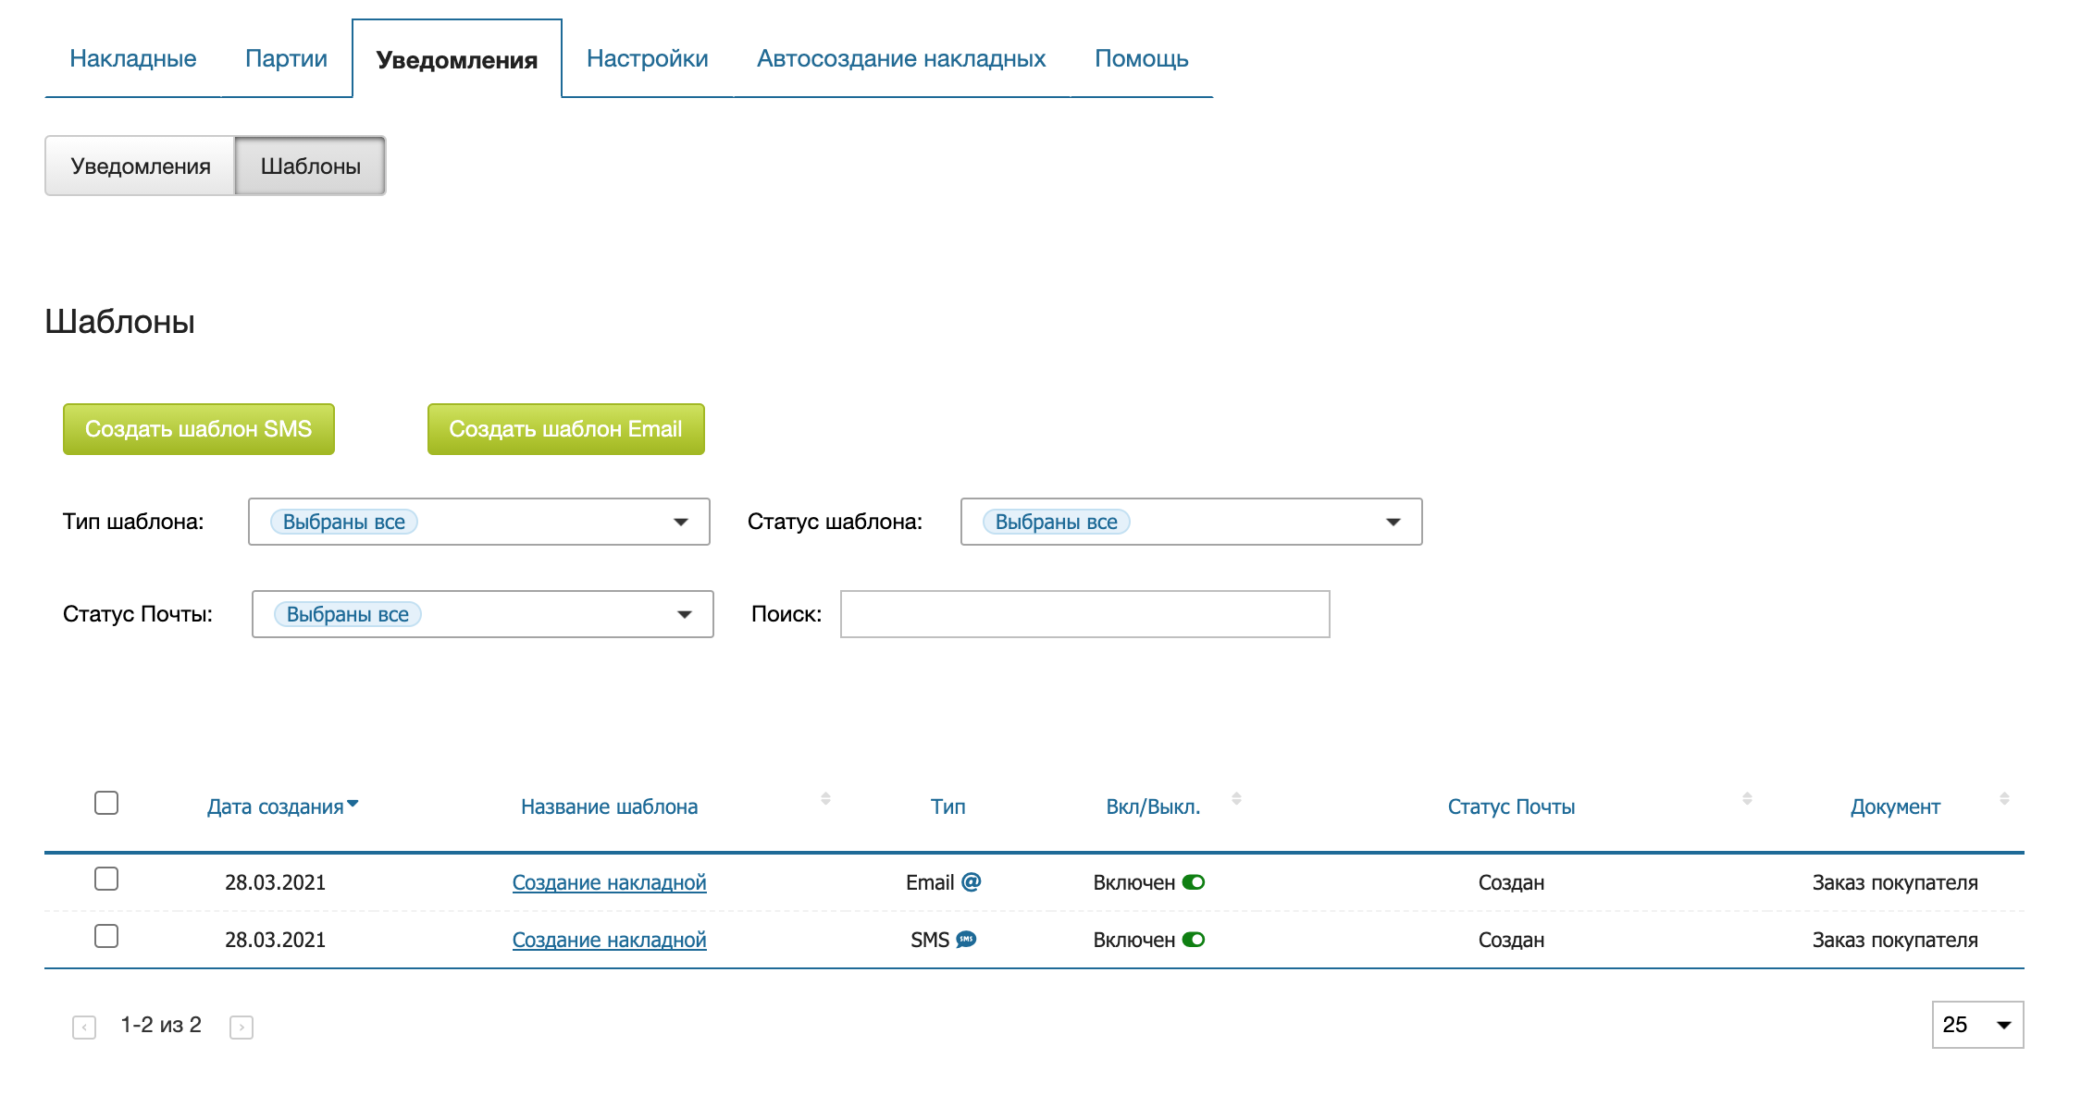This screenshot has width=2093, height=1108.
Task: Toggle the SMS template enabled switch
Action: click(x=1194, y=940)
